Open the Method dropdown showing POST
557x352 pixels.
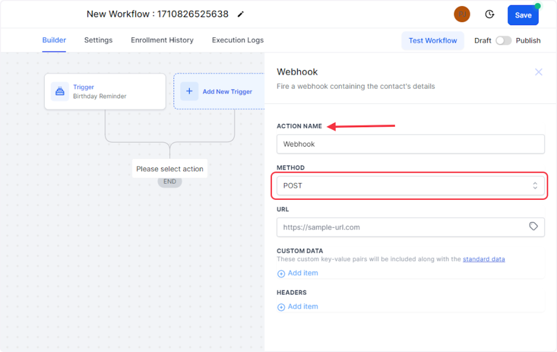(x=411, y=186)
